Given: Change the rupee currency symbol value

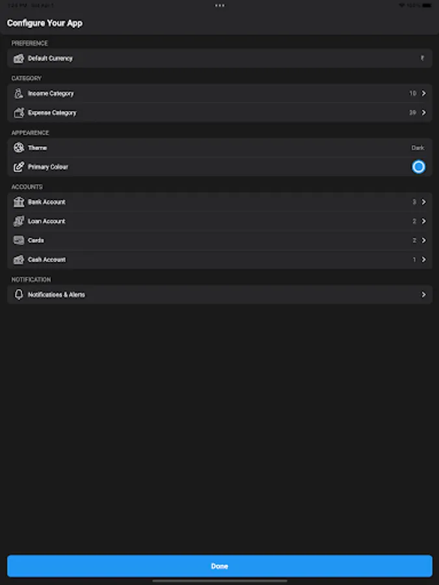Looking at the screenshot, I should [422, 58].
